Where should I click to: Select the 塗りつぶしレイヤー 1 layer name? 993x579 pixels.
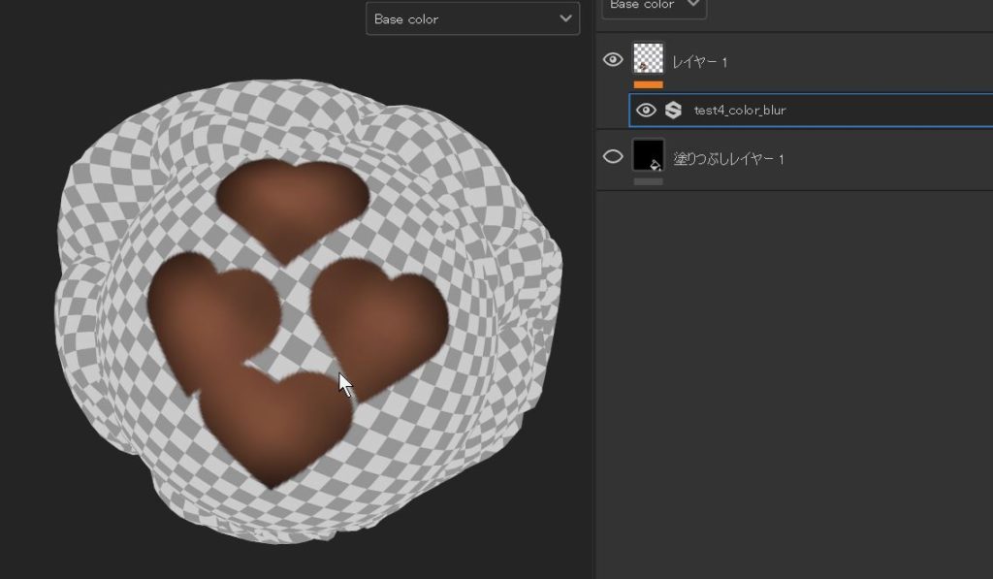pyautogui.click(x=728, y=158)
